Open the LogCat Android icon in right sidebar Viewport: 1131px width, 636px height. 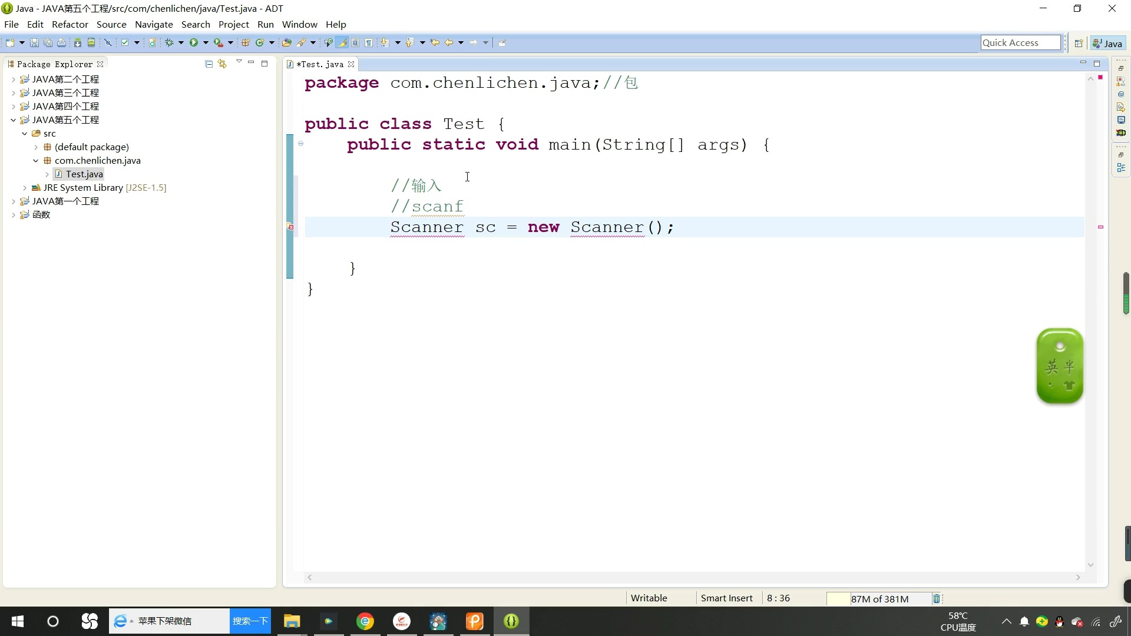[1121, 133]
